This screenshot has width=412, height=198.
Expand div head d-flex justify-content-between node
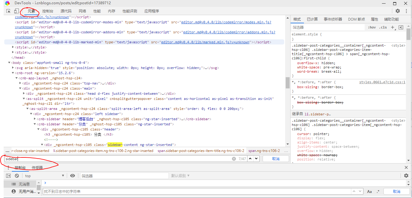point(24,94)
